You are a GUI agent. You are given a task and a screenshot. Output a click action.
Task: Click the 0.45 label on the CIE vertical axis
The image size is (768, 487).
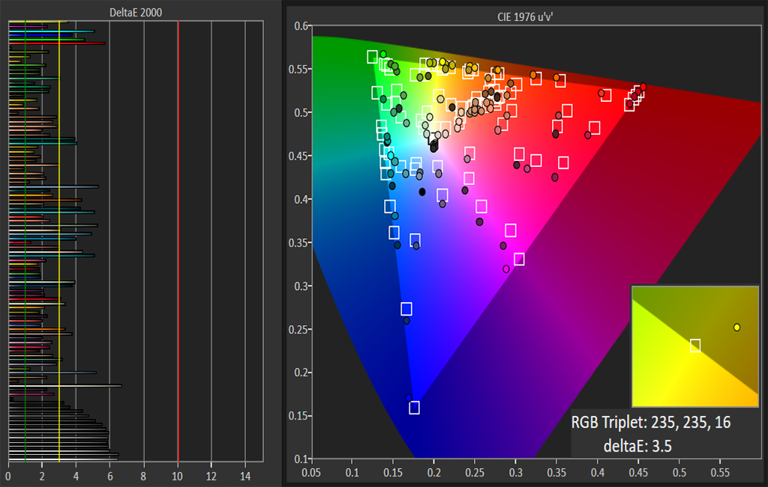pos(298,156)
